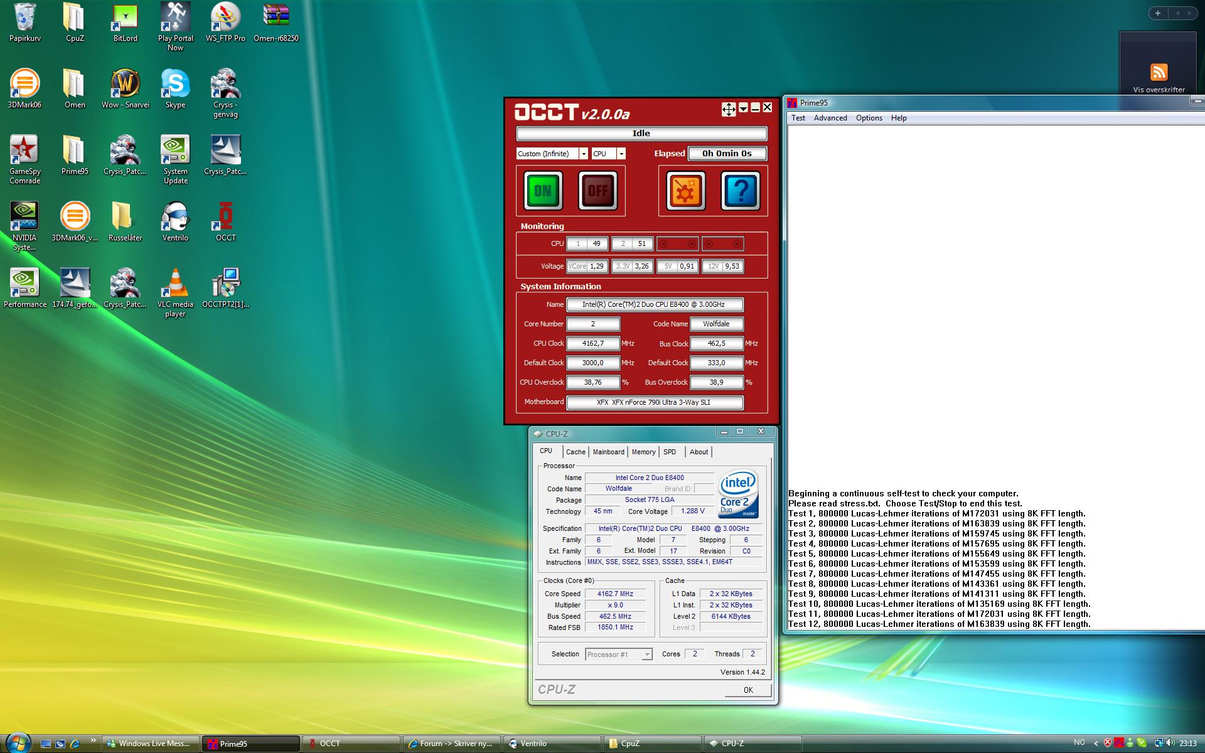Open the Test menu in Prime95
The image size is (1205, 753).
pos(798,118)
